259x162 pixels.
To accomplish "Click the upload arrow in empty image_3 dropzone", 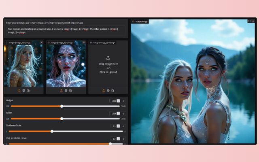I will coord(108,58).
